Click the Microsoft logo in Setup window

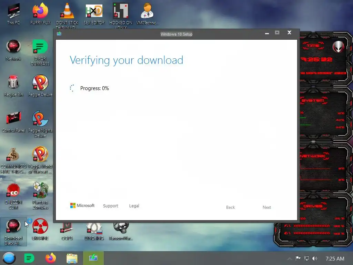(82, 206)
